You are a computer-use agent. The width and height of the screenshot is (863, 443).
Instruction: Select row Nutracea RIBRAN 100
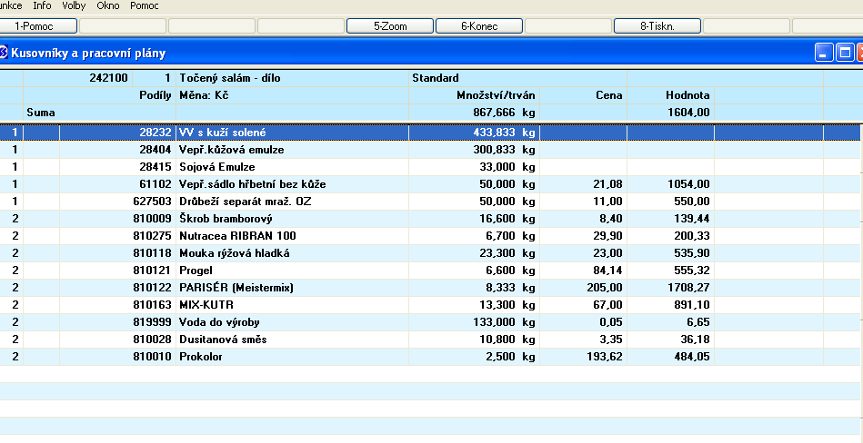[x=429, y=236]
